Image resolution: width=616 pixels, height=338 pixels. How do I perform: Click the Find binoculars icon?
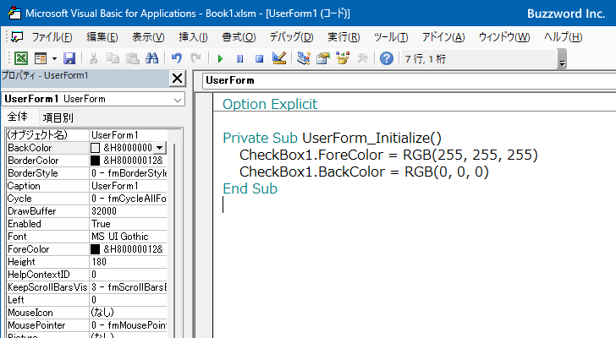[152, 58]
